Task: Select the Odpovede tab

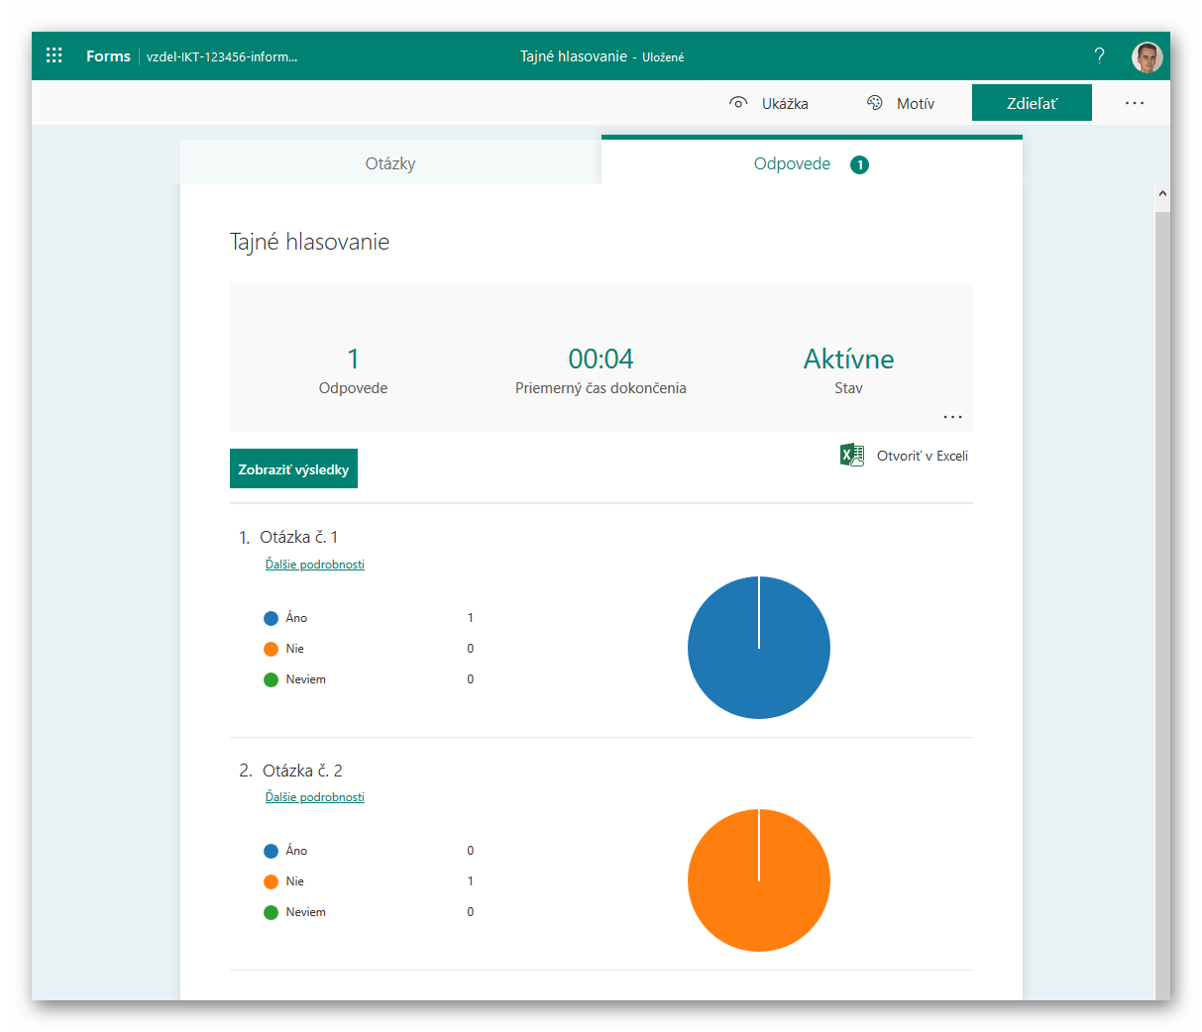Action: 792,163
